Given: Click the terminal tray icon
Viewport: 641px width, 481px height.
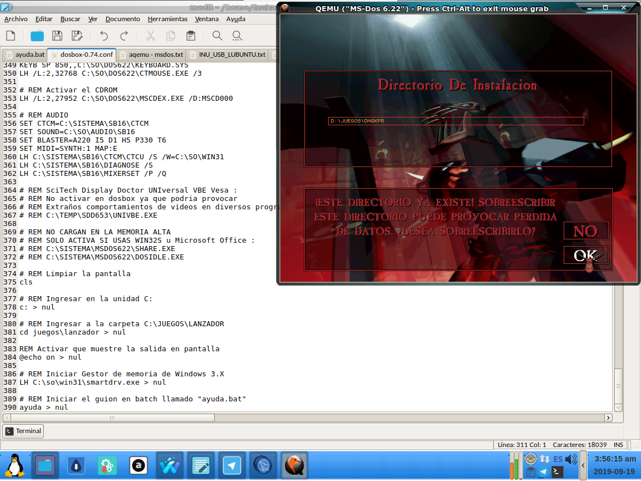Looking at the screenshot, I should [557, 473].
